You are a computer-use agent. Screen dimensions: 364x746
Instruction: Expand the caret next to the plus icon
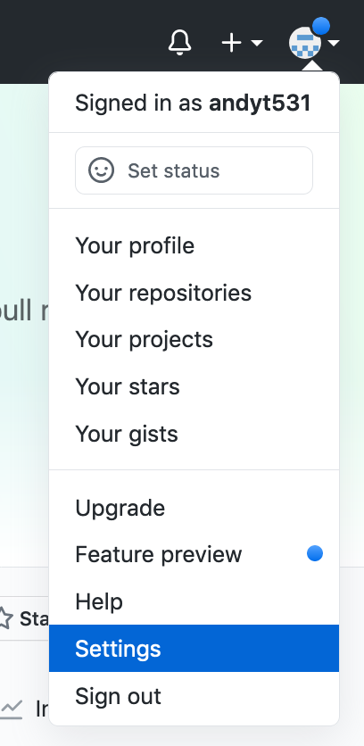click(256, 44)
